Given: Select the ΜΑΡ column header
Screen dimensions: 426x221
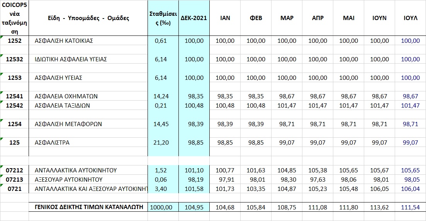Looking at the screenshot, I should (287, 18).
